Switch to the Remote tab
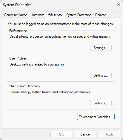123x140 pixels. (x=101, y=15)
